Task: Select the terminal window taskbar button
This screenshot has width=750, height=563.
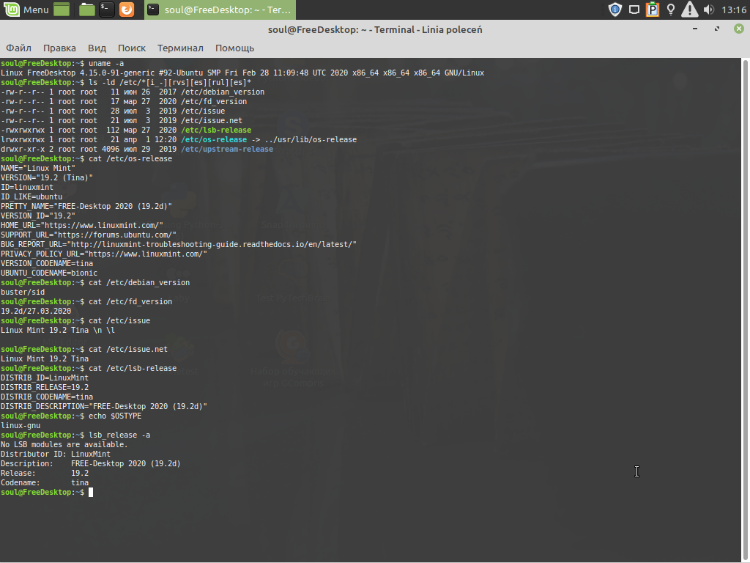Action: [x=220, y=10]
